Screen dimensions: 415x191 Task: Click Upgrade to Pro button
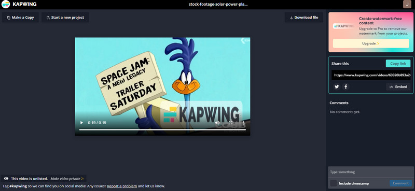pyautogui.click(x=371, y=43)
